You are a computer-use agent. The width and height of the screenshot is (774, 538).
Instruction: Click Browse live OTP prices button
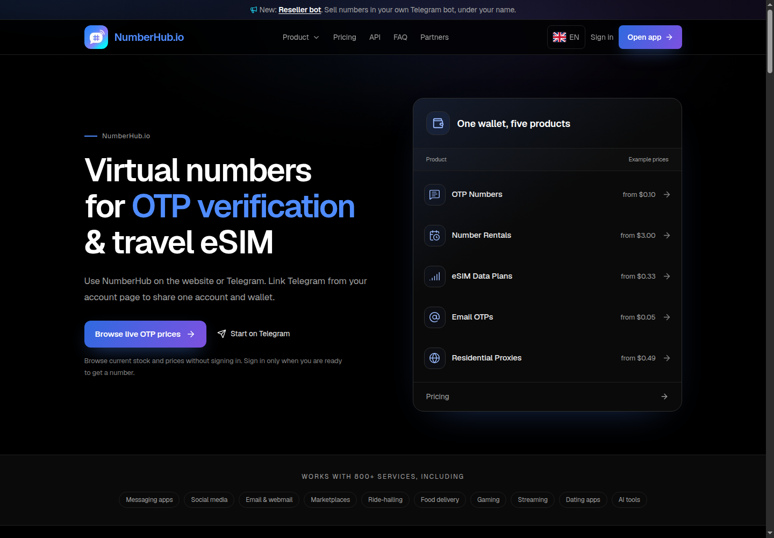(145, 334)
